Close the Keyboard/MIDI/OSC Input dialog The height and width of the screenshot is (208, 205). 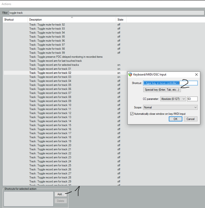[x=196, y=75]
